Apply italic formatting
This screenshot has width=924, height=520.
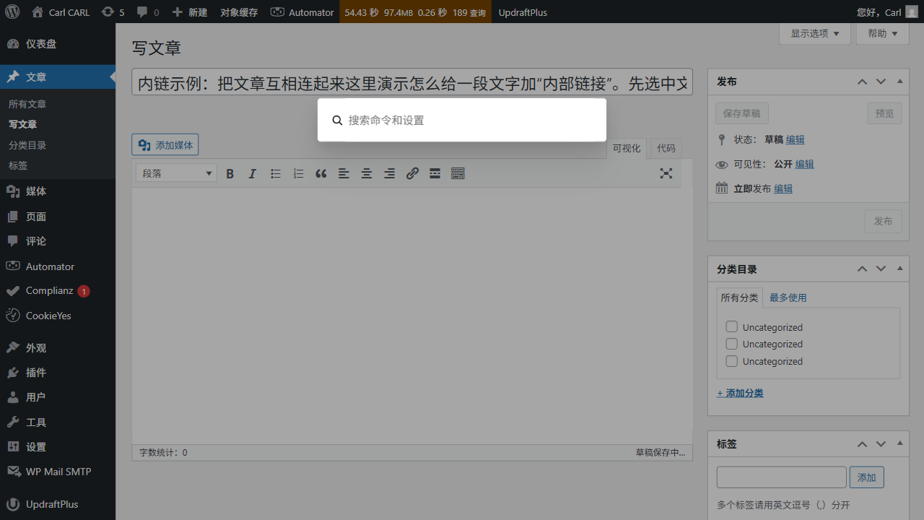252,173
